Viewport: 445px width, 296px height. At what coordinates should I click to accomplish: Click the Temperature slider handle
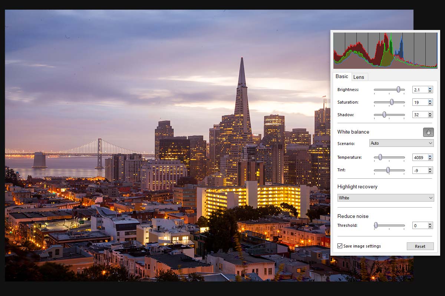pyautogui.click(x=380, y=158)
